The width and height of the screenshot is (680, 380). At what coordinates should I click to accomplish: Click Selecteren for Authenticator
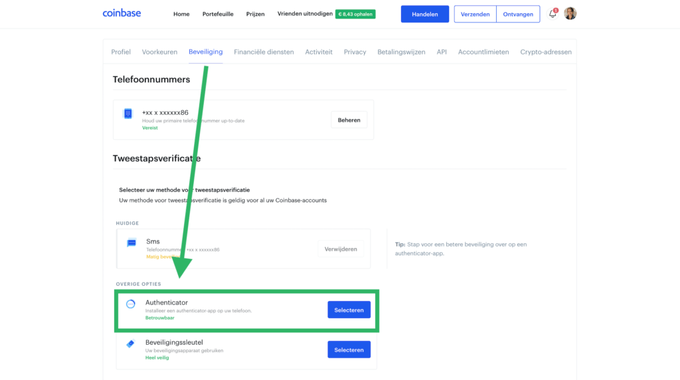tap(349, 310)
